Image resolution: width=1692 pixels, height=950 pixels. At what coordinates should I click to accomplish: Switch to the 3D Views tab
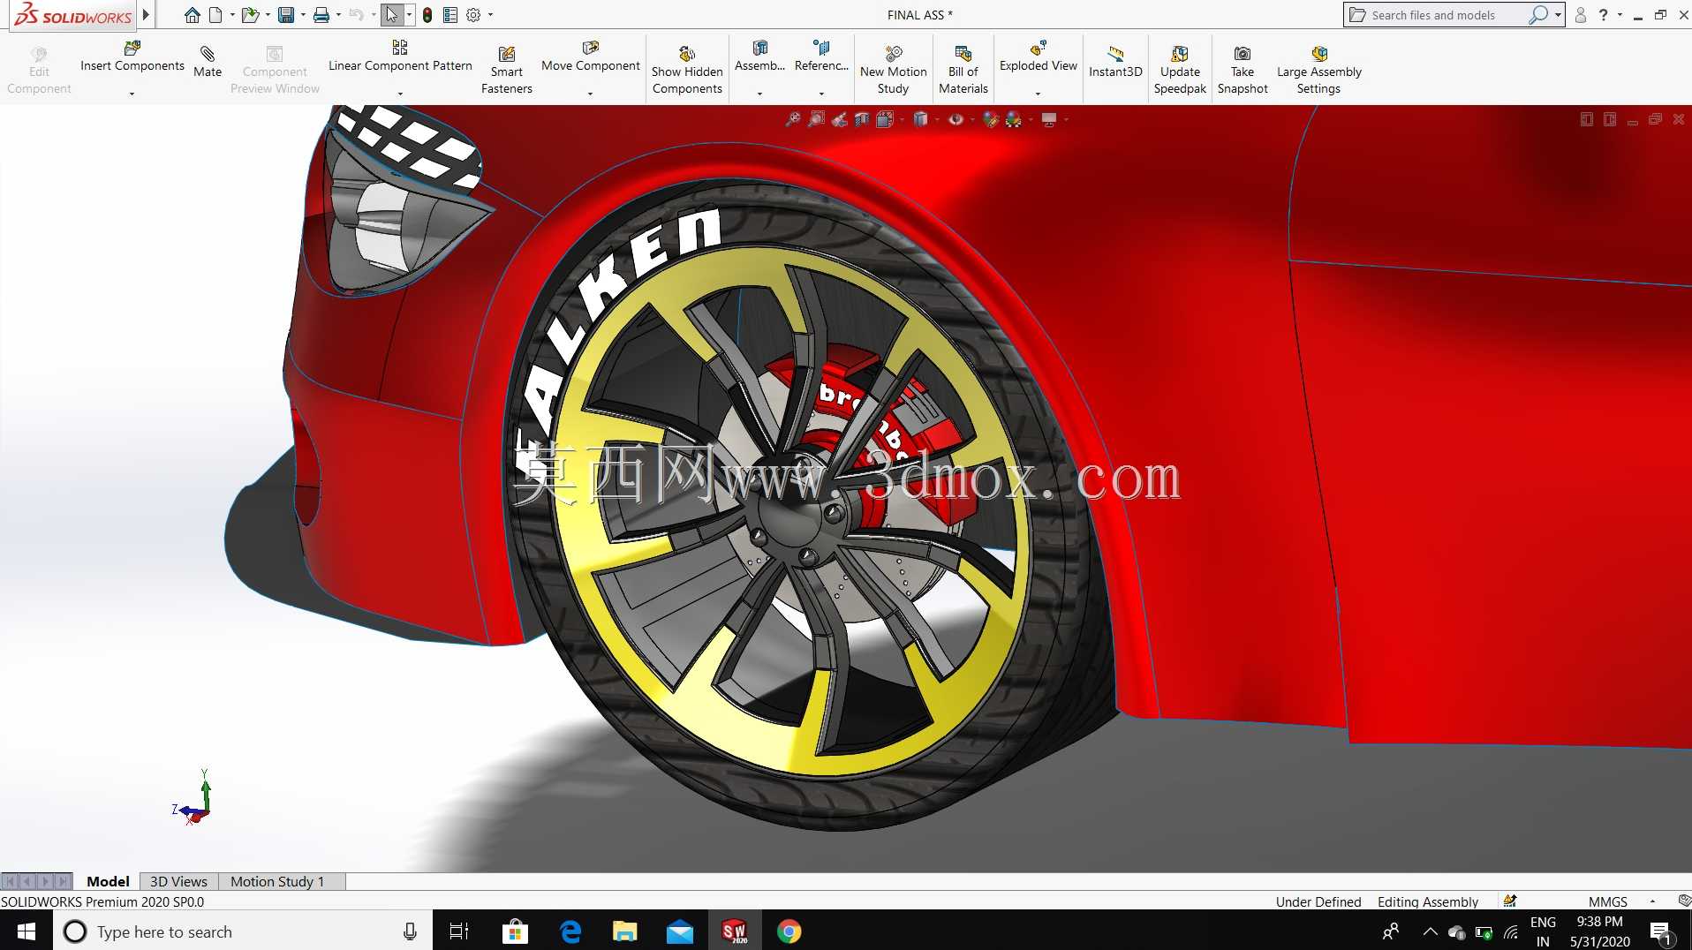tap(178, 881)
